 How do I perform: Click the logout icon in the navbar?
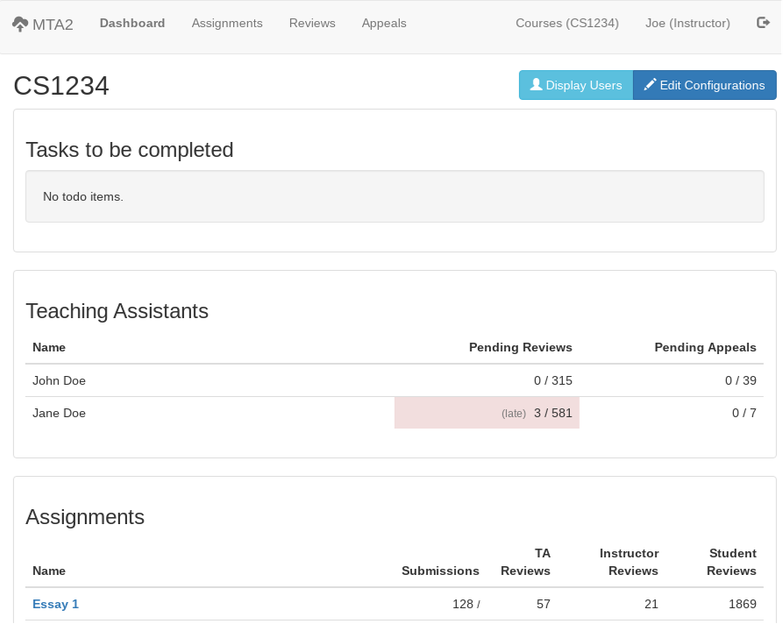coord(763,23)
